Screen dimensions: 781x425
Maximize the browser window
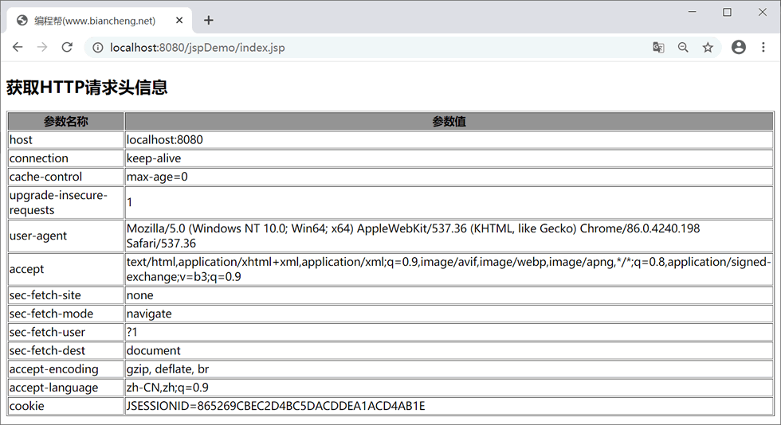coord(727,12)
